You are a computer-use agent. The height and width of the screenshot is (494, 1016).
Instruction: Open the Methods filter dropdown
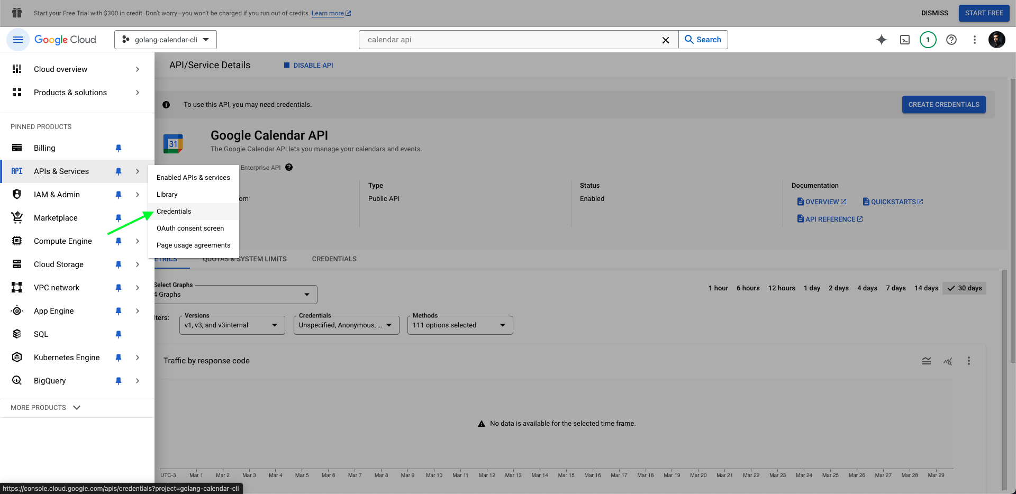tap(460, 325)
